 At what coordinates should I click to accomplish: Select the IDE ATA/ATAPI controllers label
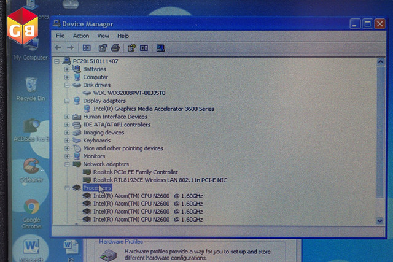(117, 125)
